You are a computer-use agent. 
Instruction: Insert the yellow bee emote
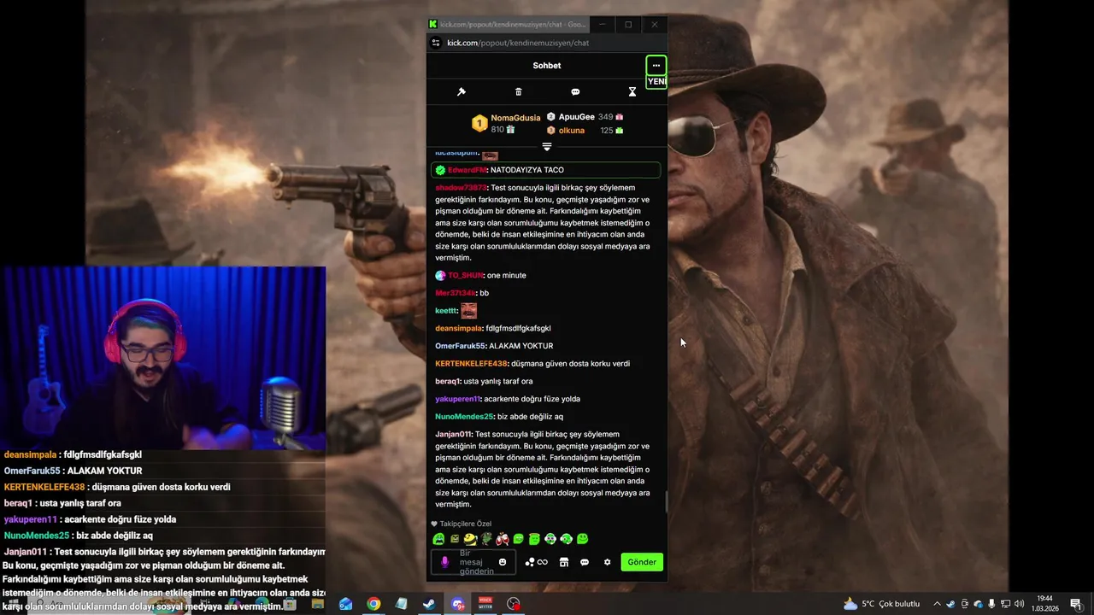tap(470, 539)
